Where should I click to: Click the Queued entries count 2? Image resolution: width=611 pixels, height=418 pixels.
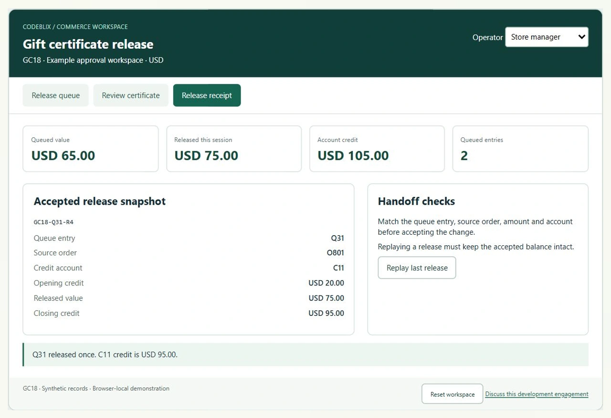(x=464, y=156)
